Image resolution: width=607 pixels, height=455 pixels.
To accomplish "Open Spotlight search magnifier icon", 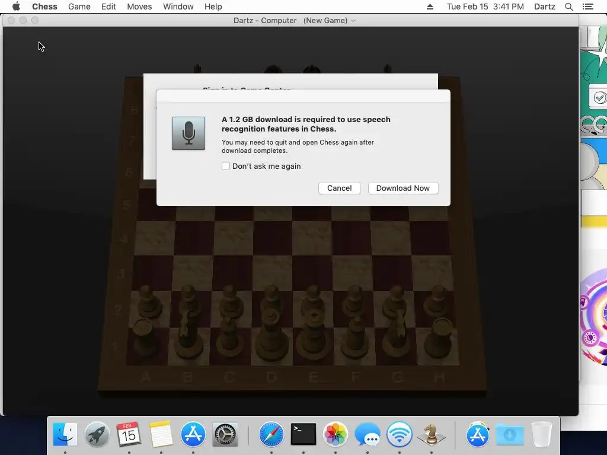I will click(x=568, y=7).
